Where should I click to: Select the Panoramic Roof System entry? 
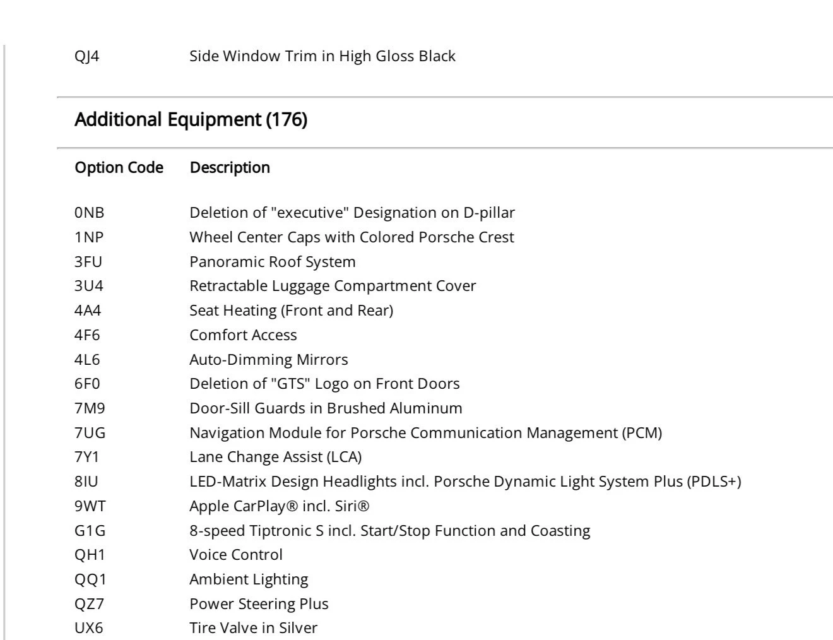click(x=272, y=262)
